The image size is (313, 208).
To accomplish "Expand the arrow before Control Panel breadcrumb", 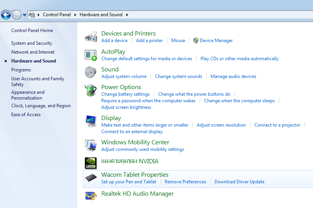I will pyautogui.click(x=39, y=15).
